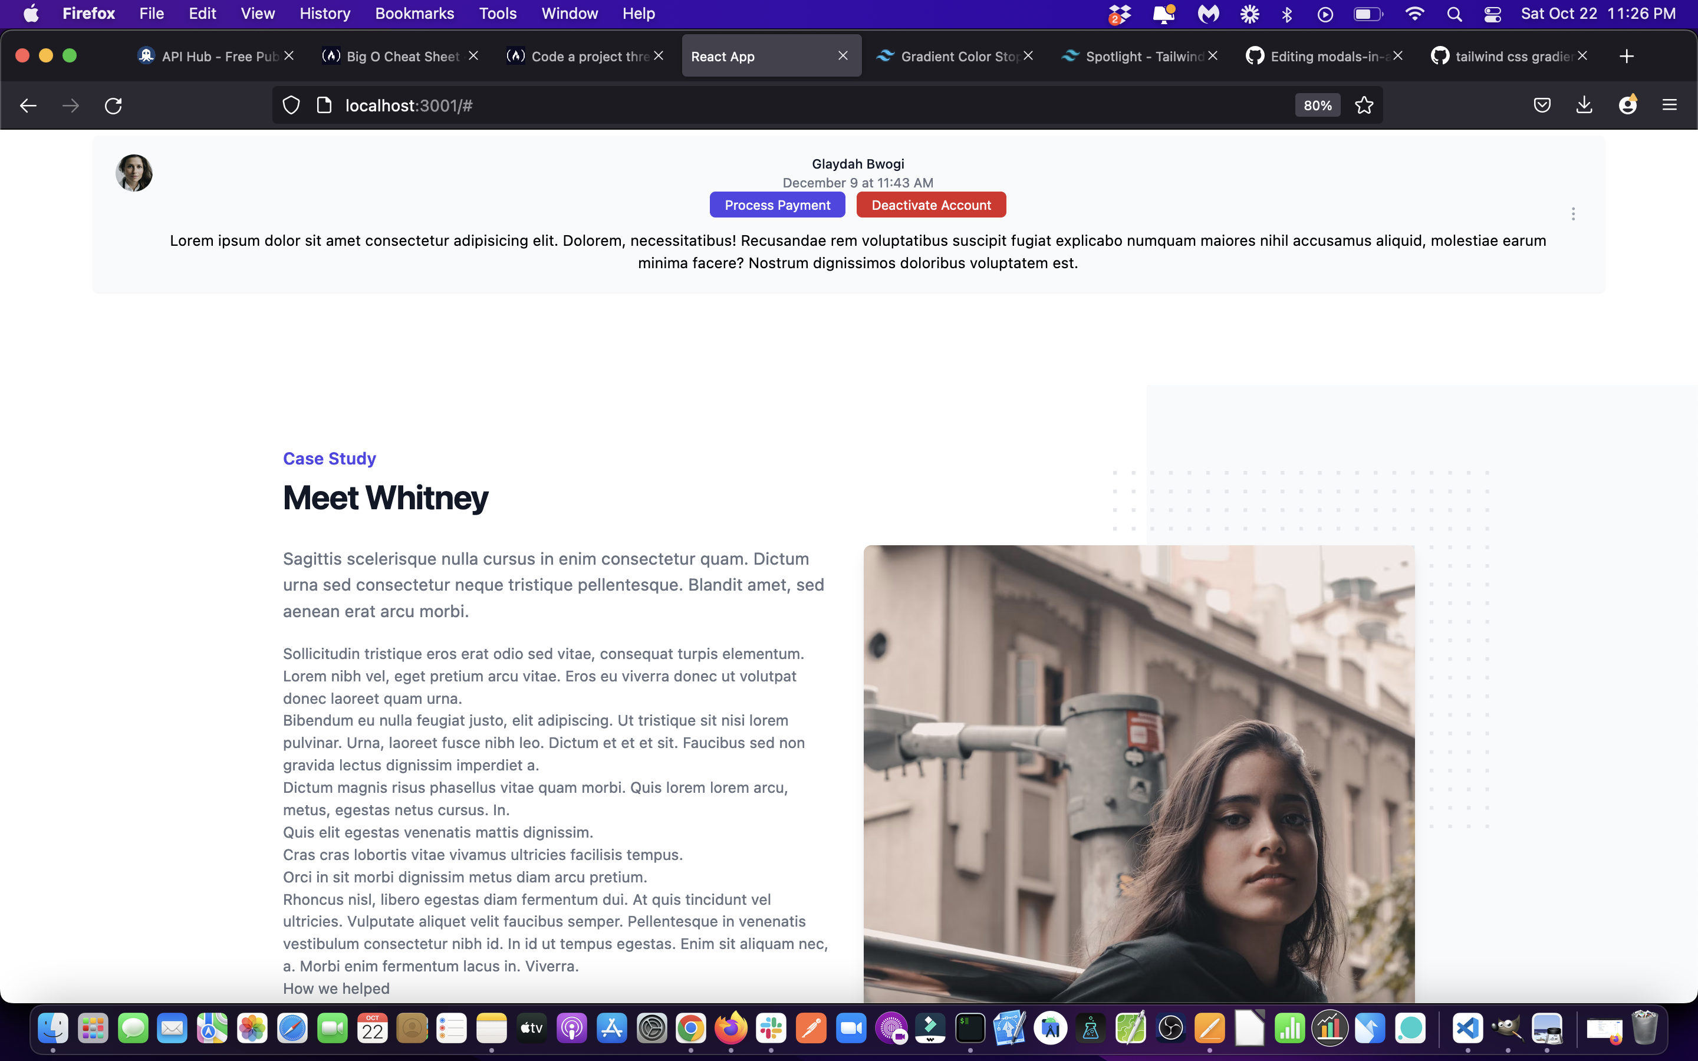
Task: Open Spotlight search in the menu bar
Action: point(1454,14)
